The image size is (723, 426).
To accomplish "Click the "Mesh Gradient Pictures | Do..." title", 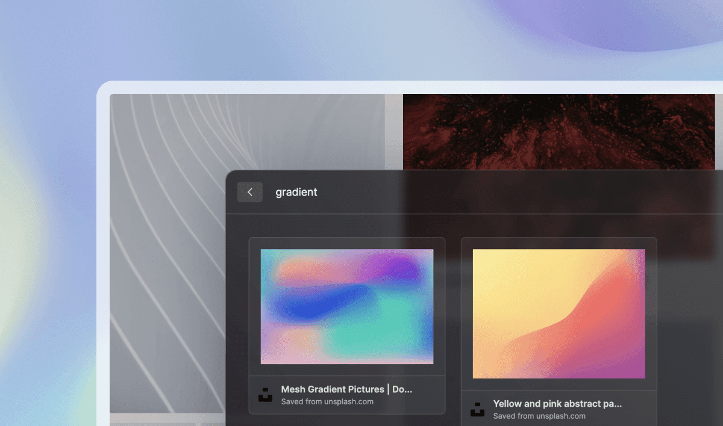I will pyautogui.click(x=346, y=389).
